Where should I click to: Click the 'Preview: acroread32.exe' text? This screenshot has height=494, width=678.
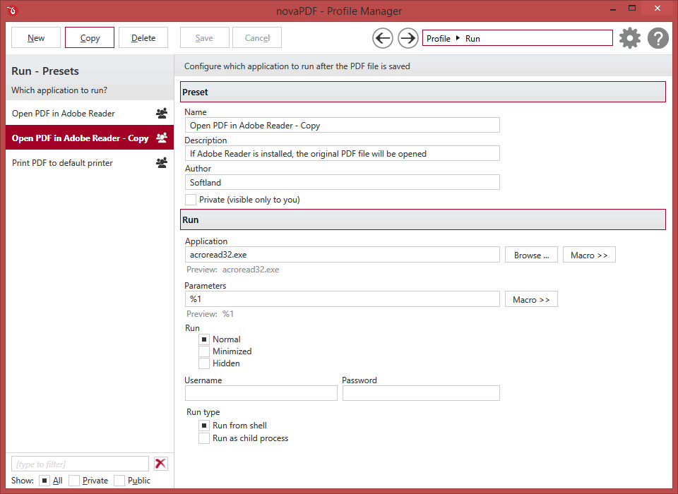[232, 270]
